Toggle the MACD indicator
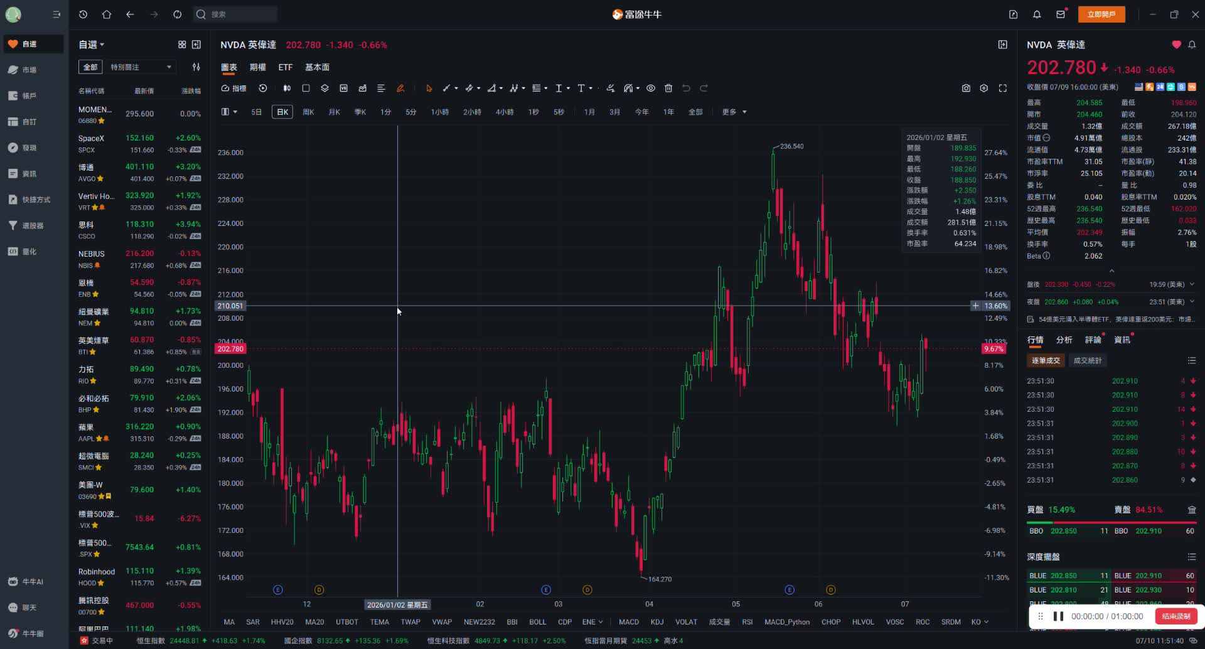 [629, 622]
